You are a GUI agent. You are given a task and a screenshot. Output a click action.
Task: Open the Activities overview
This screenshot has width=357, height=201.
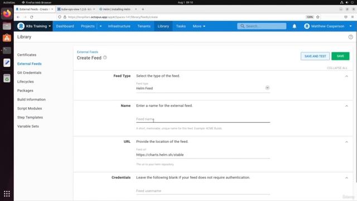click(9, 2)
